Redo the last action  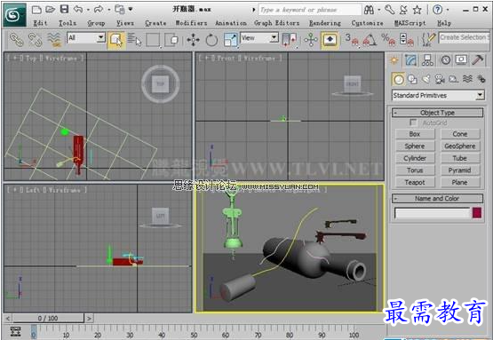(x=99, y=10)
